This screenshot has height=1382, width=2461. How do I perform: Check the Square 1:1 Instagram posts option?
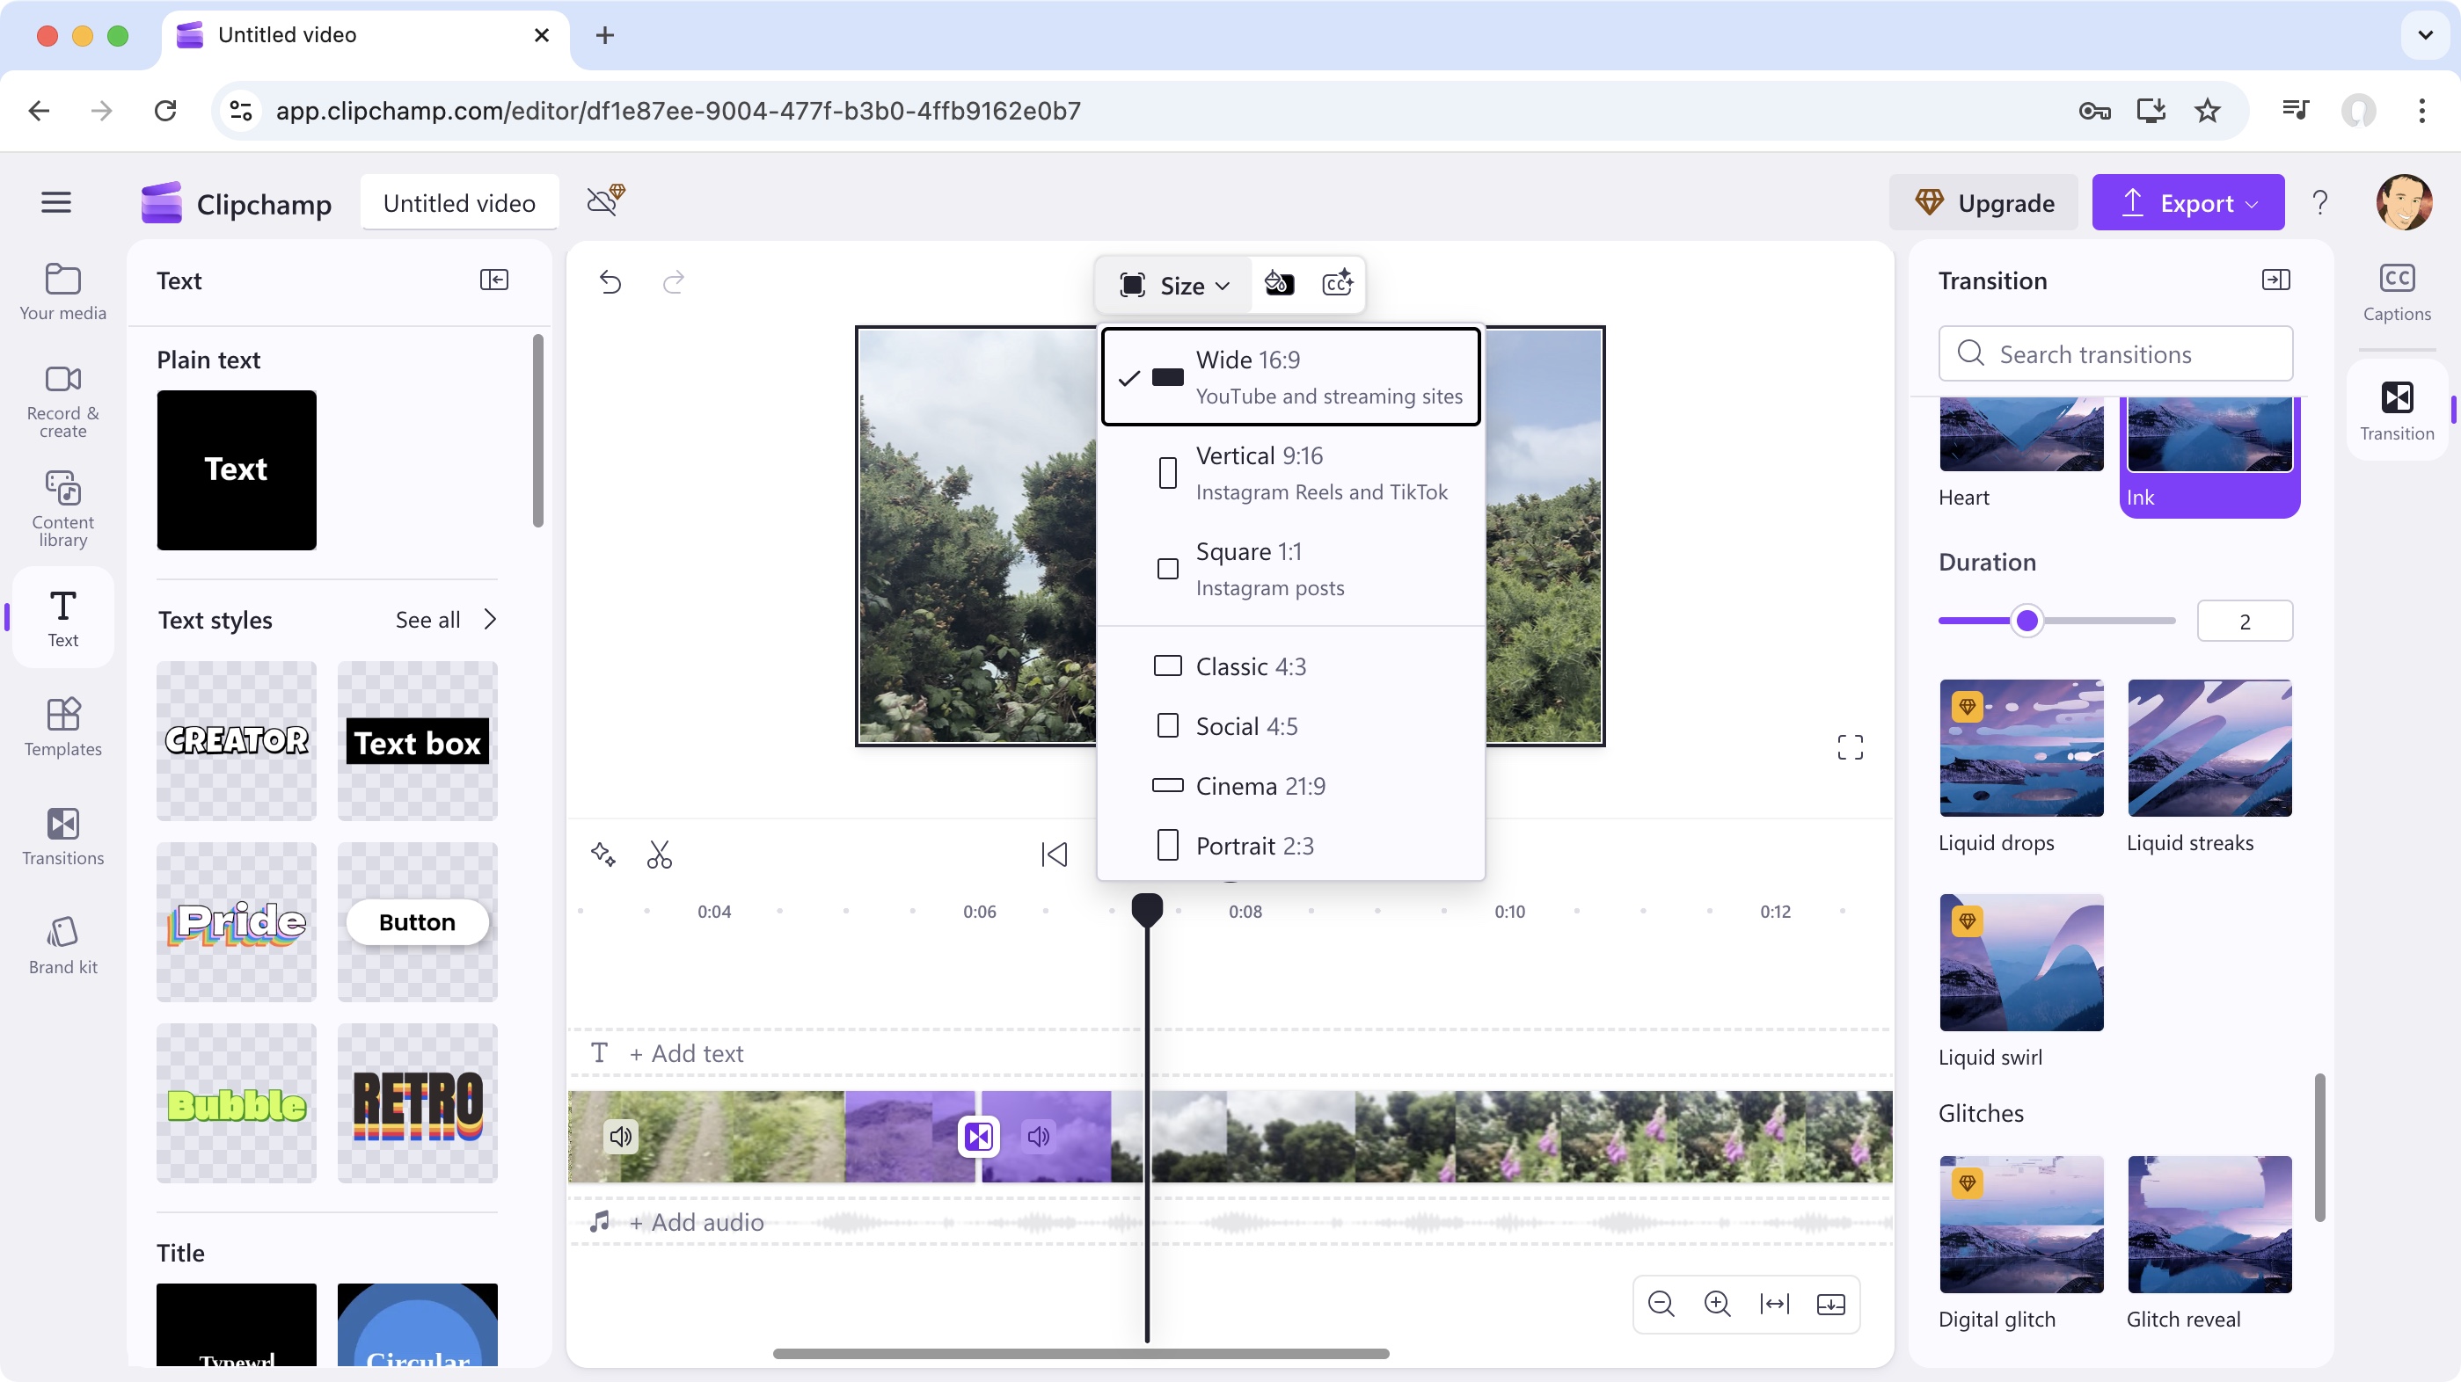tap(1166, 569)
